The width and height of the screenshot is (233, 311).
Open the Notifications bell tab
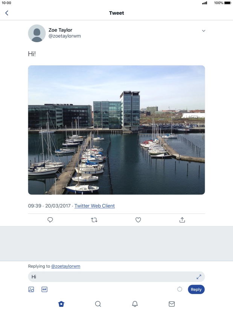click(x=135, y=304)
